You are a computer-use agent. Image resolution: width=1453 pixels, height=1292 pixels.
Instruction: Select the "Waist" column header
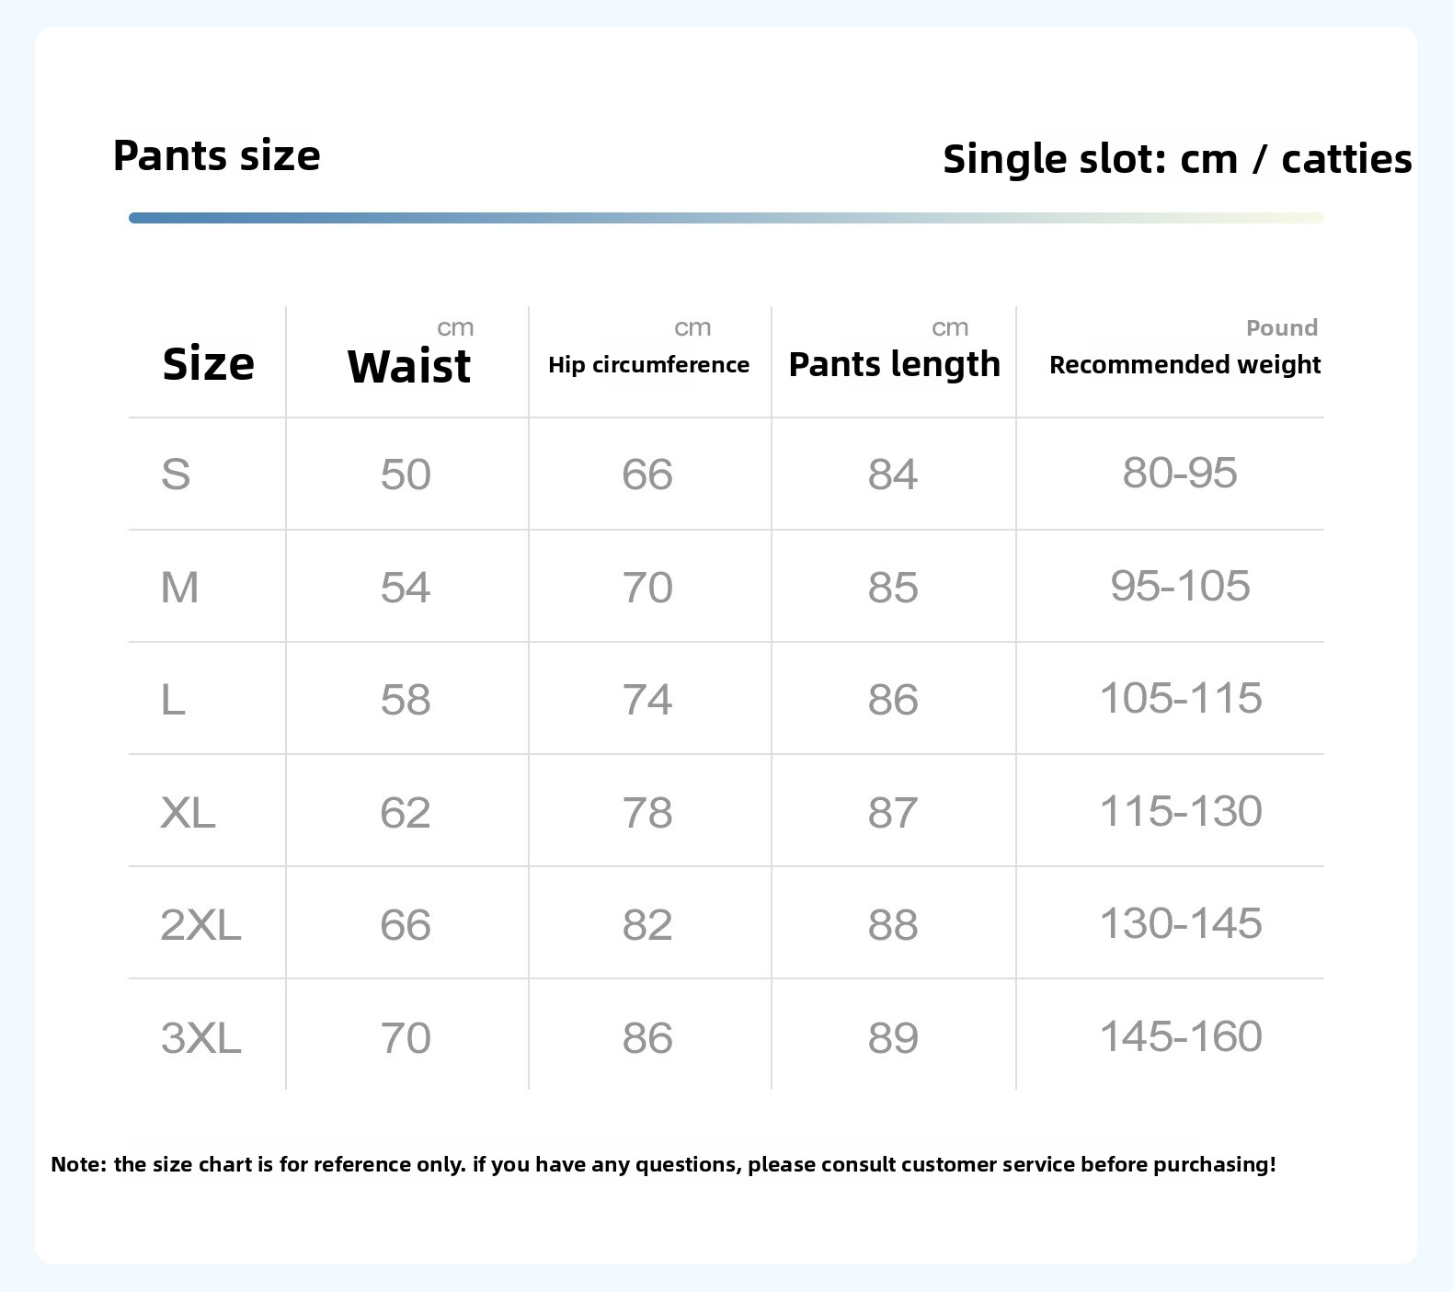(408, 366)
